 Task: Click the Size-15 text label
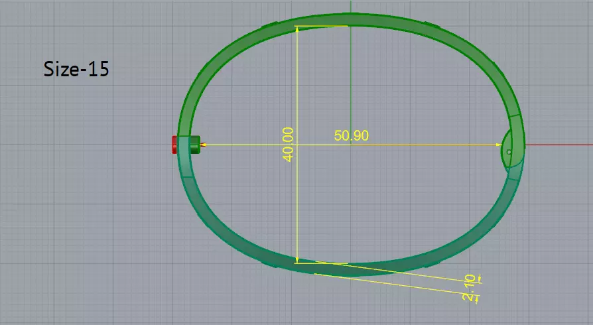(76, 69)
